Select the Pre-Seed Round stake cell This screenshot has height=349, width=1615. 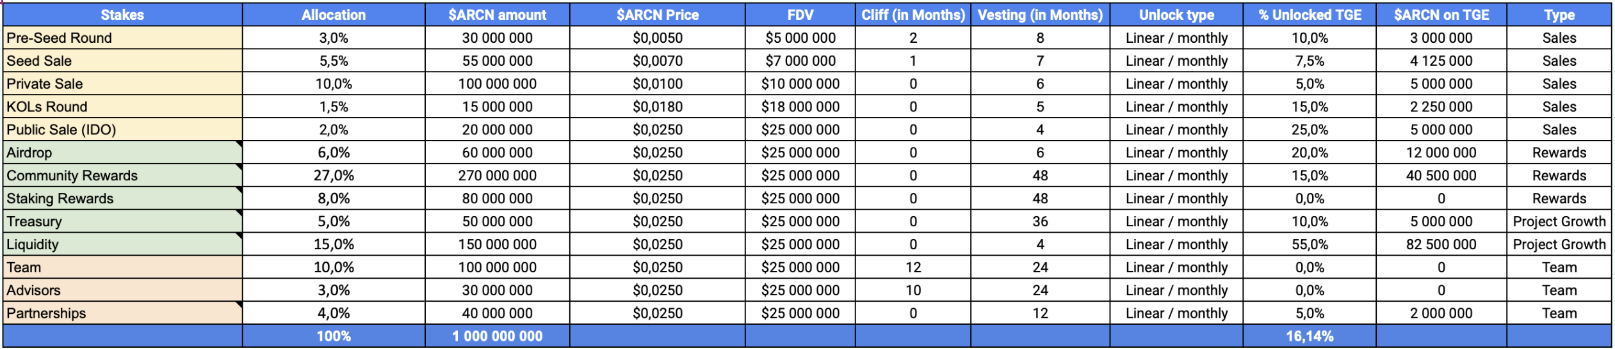(122, 38)
